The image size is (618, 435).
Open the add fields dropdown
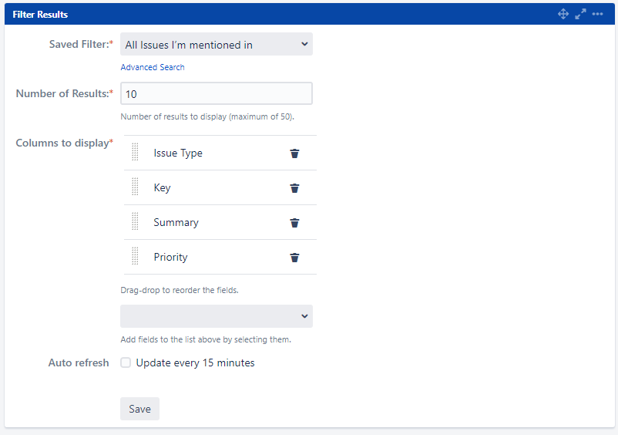pyautogui.click(x=217, y=316)
